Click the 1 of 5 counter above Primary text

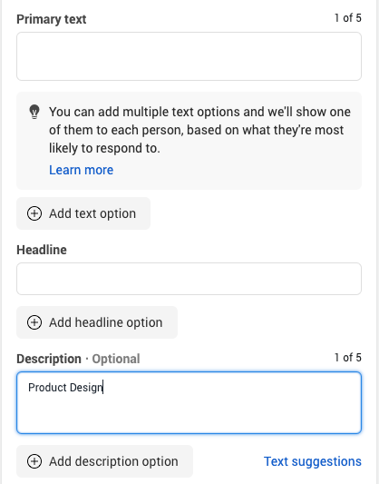(348, 18)
